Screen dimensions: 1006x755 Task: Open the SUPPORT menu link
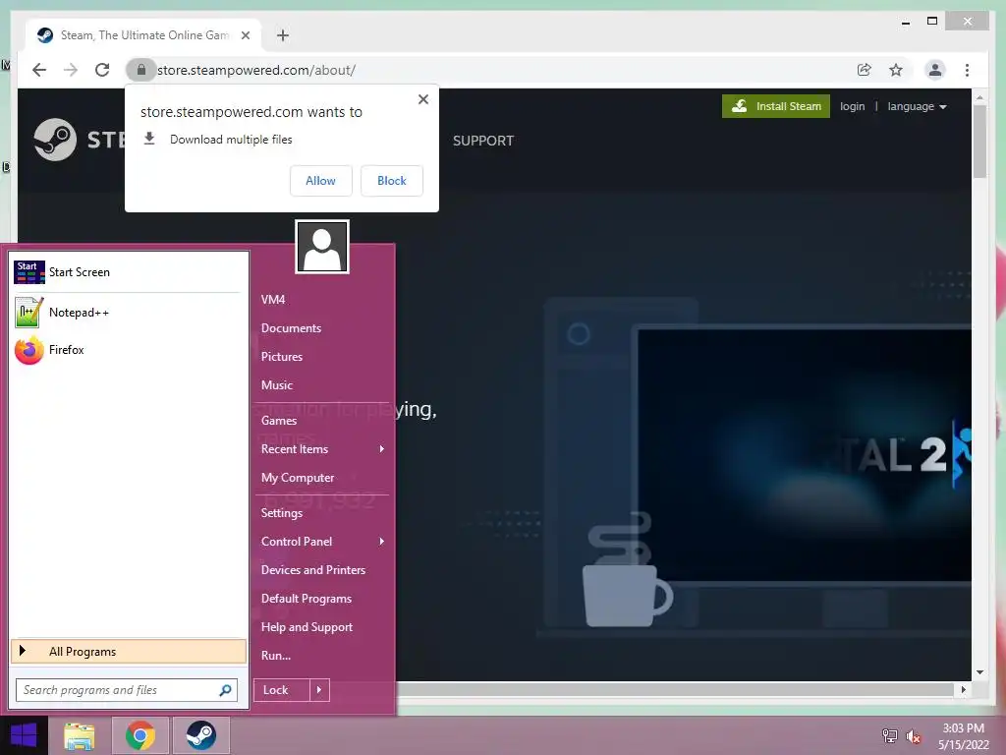click(483, 141)
